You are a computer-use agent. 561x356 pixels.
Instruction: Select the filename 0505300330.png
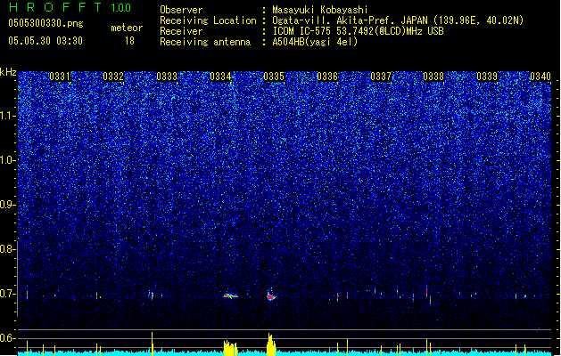(x=45, y=23)
